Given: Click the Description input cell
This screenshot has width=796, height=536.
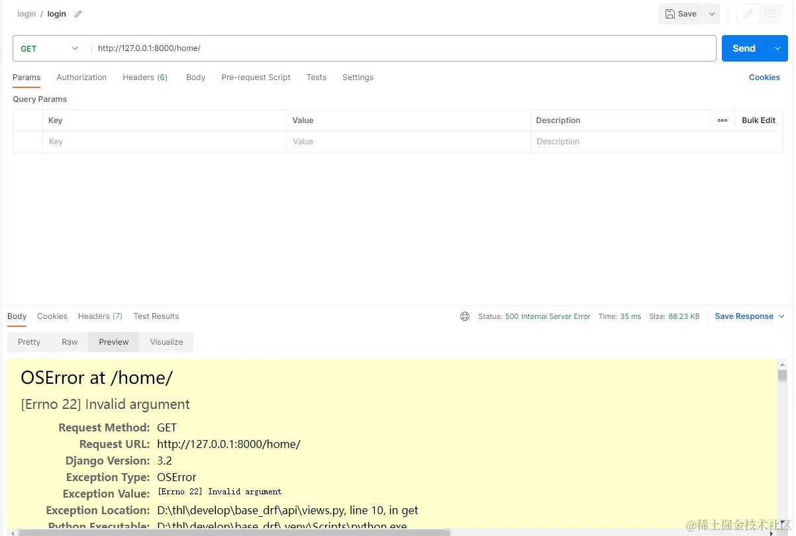Looking at the screenshot, I should coord(656,142).
